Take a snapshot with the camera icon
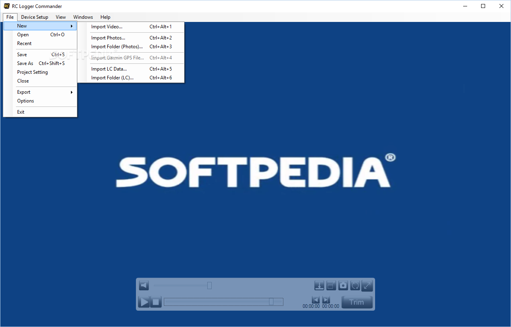The height and width of the screenshot is (327, 511). tap(343, 286)
